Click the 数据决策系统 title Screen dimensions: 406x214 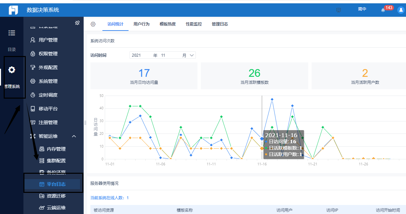[43, 10]
